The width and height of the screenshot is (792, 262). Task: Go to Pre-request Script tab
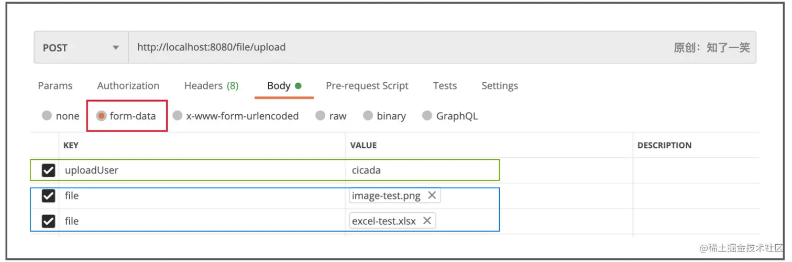point(367,86)
